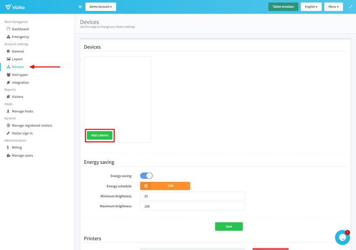Click the Billing dollar sign icon
This screenshot has width=356, height=250.
pyautogui.click(x=8, y=148)
